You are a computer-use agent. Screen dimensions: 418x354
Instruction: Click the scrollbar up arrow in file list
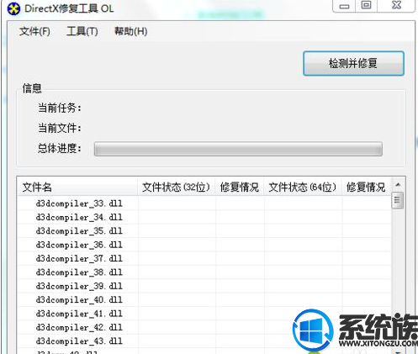tap(398, 184)
